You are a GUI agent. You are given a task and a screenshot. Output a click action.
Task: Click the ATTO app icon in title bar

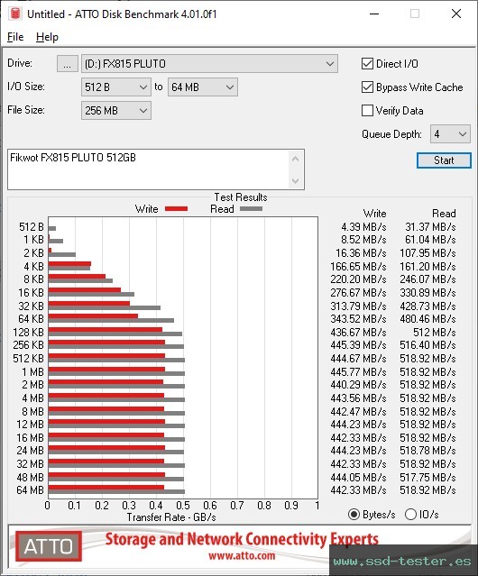pyautogui.click(x=15, y=14)
